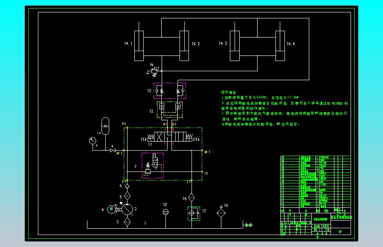Click the solenoid directional valve symbol 11
The height and width of the screenshot is (247, 383).
point(170,137)
